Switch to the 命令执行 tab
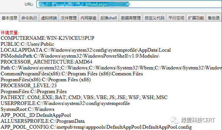Viewport: 222px width, 130px height. (x=29, y=18)
